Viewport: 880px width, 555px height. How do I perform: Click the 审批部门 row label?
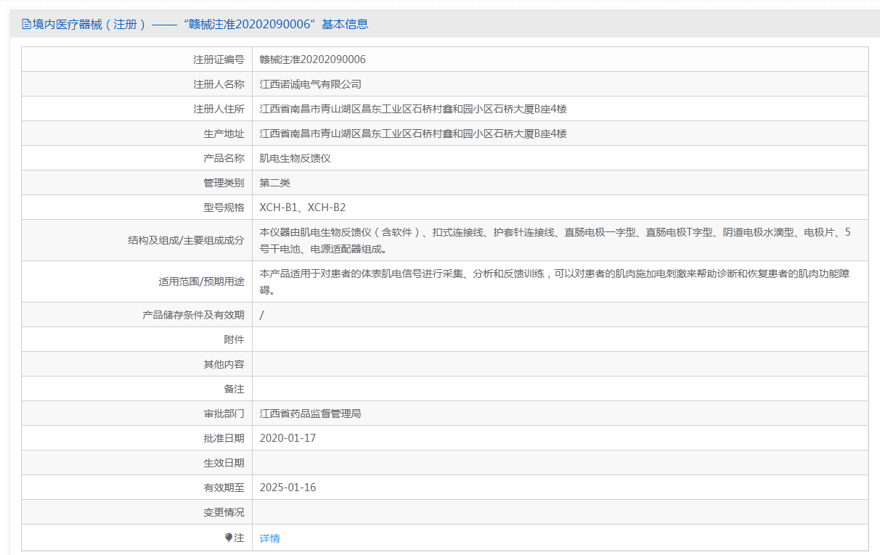point(224,414)
